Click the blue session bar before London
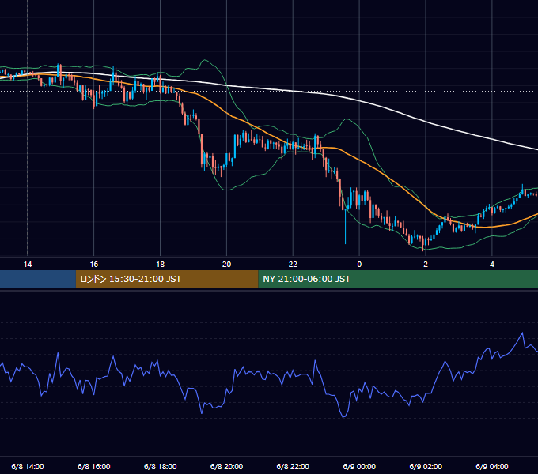Viewport: 538px width, 474px height. 38,279
